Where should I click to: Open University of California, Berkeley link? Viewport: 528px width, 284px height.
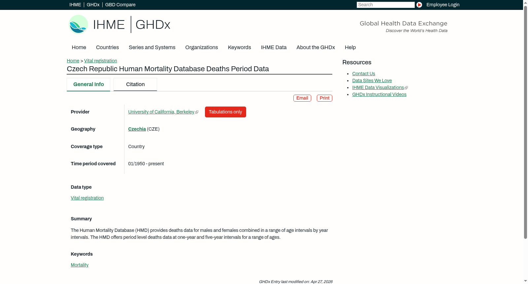161,112
